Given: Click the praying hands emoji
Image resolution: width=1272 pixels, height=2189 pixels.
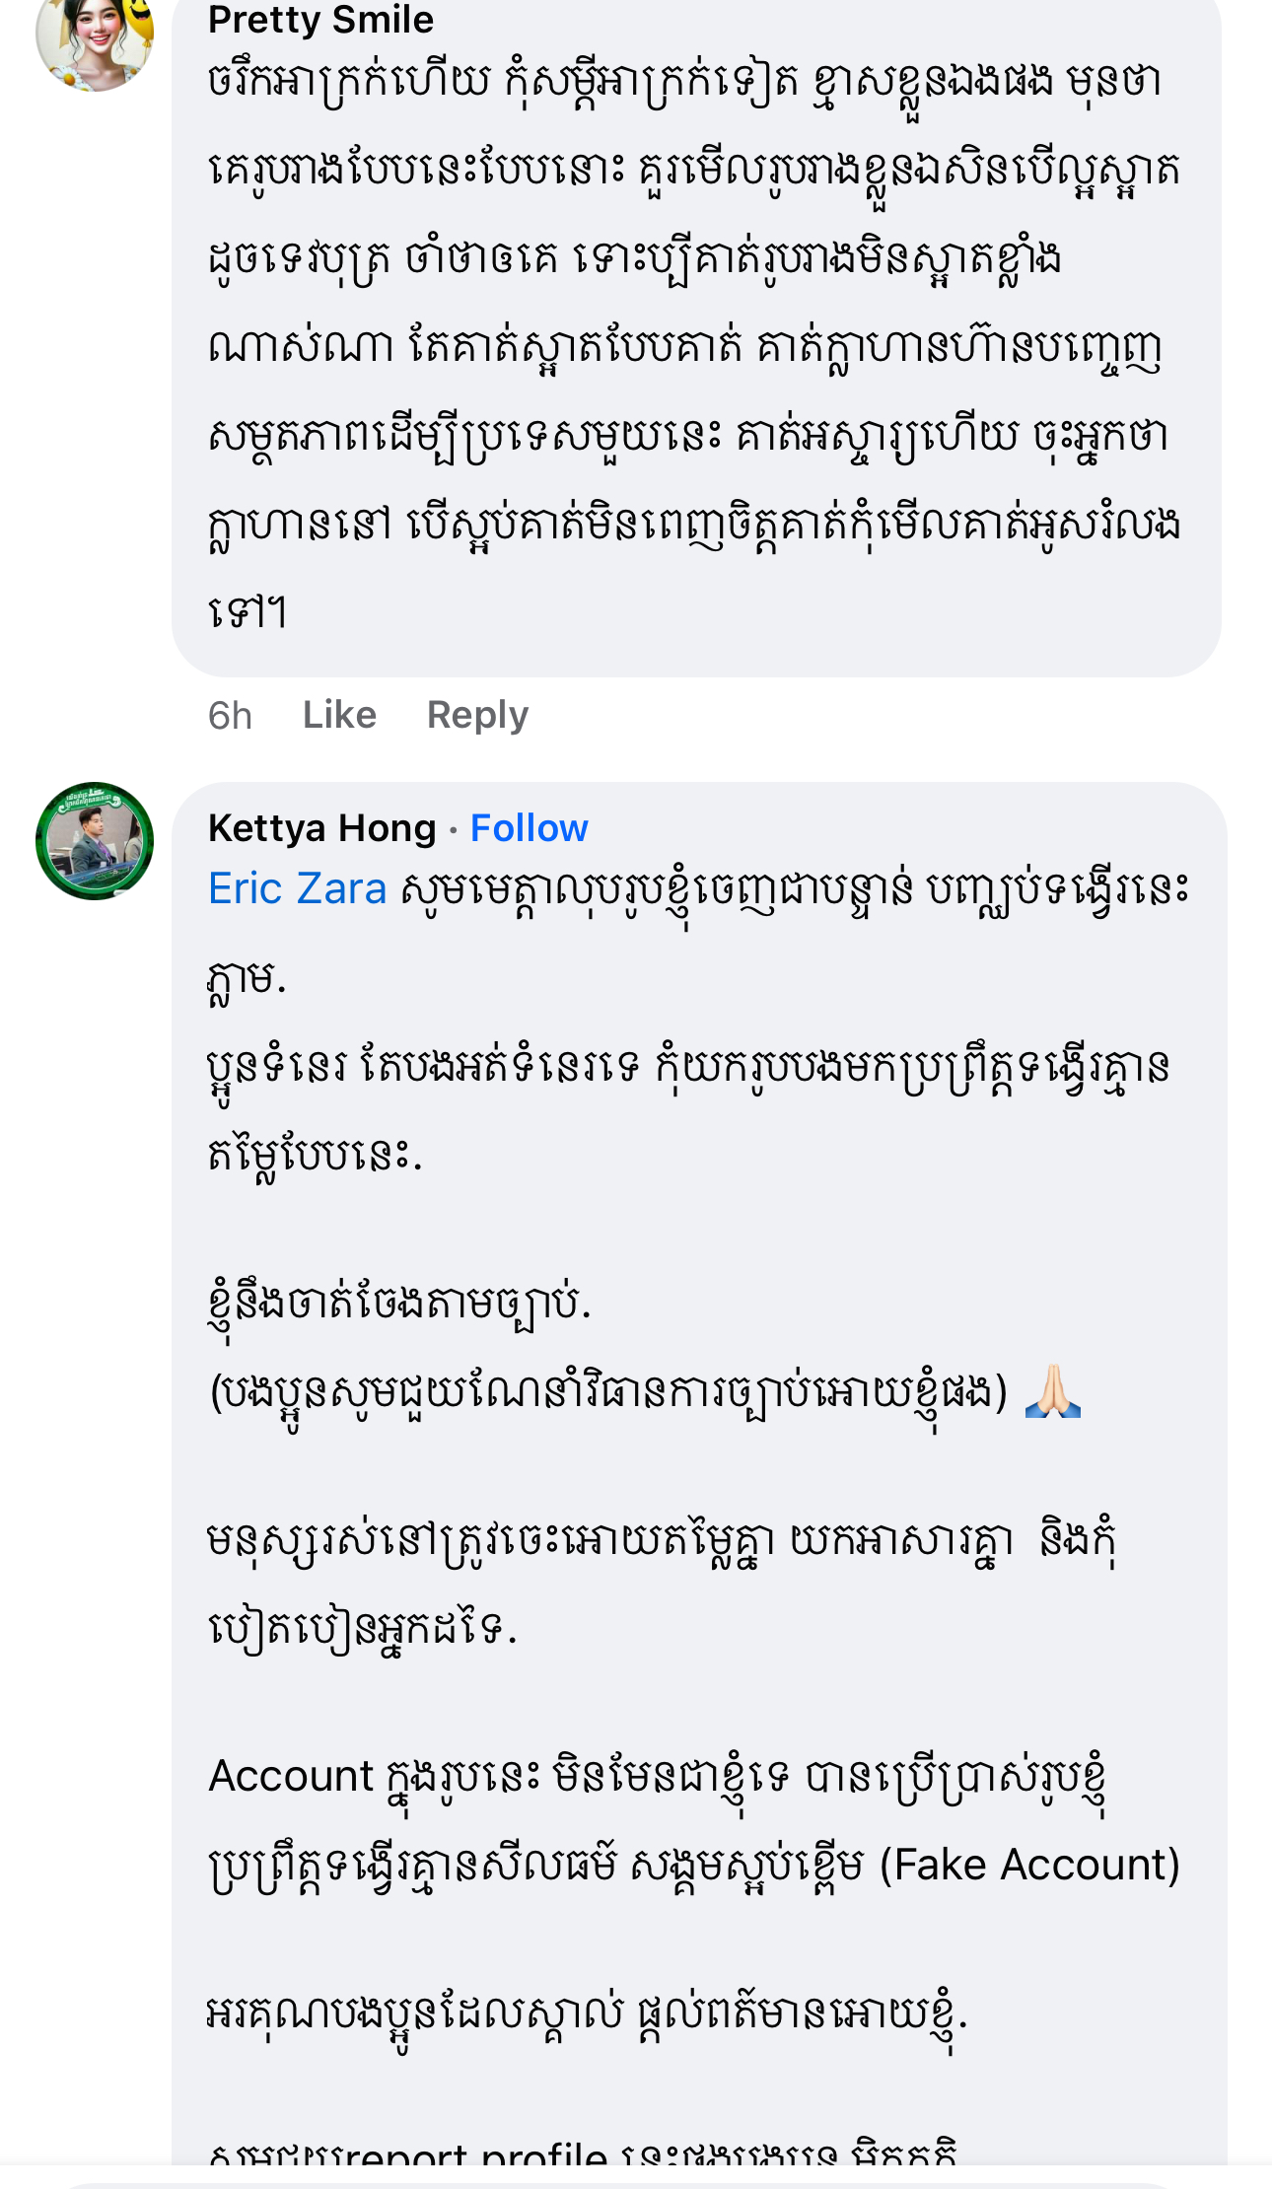Looking at the screenshot, I should pos(1053,1390).
